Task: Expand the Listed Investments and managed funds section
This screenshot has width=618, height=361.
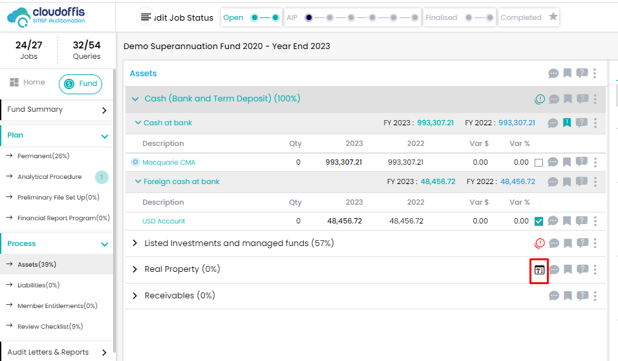Action: [x=135, y=243]
